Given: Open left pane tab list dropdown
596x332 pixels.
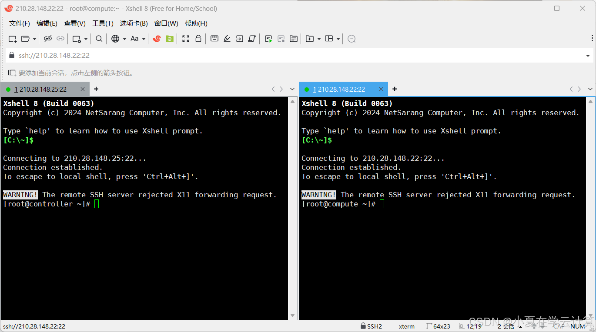Looking at the screenshot, I should [x=292, y=89].
